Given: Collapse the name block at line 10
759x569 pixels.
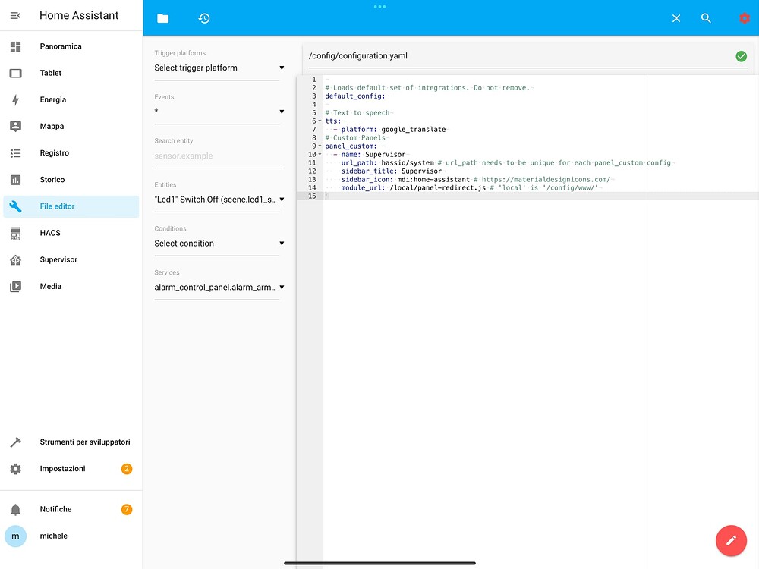Looking at the screenshot, I should coord(320,154).
